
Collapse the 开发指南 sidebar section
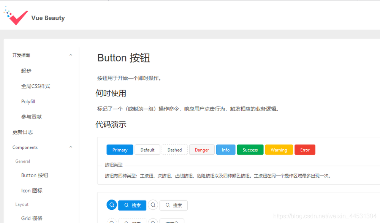pos(42,55)
